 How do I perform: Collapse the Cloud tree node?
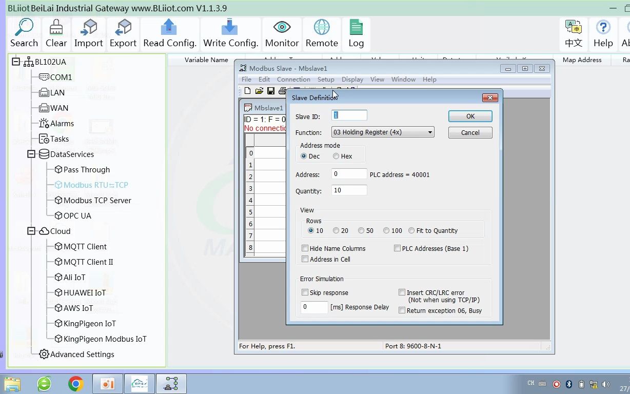point(31,231)
